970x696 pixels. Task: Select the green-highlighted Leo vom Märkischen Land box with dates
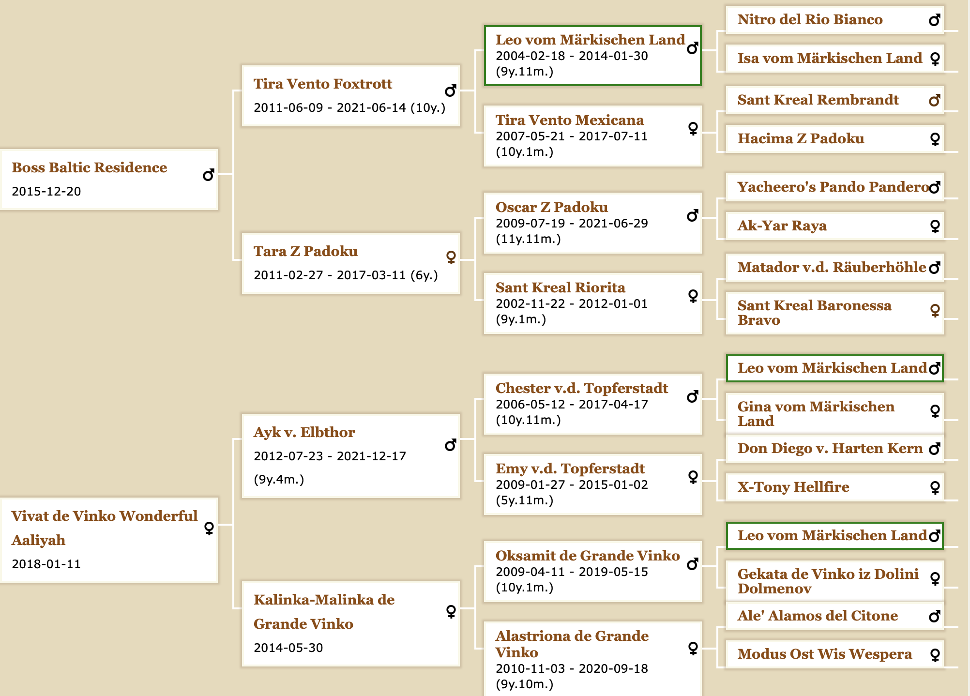(x=592, y=56)
